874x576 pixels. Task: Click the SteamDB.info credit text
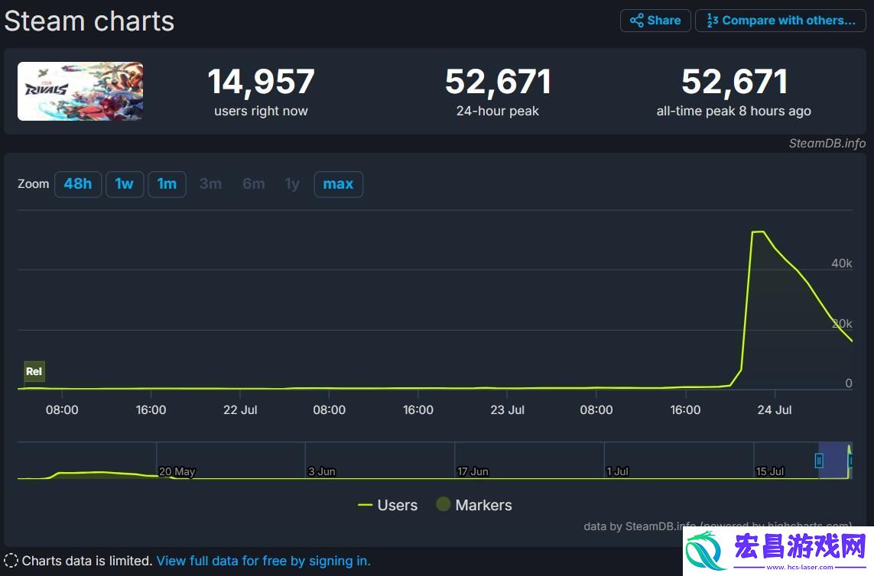click(827, 143)
